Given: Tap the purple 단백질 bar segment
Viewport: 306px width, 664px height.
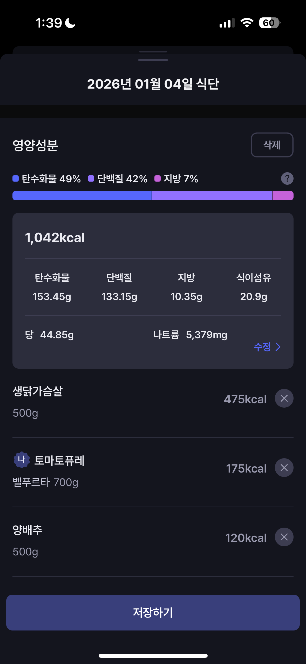Looking at the screenshot, I should [212, 196].
